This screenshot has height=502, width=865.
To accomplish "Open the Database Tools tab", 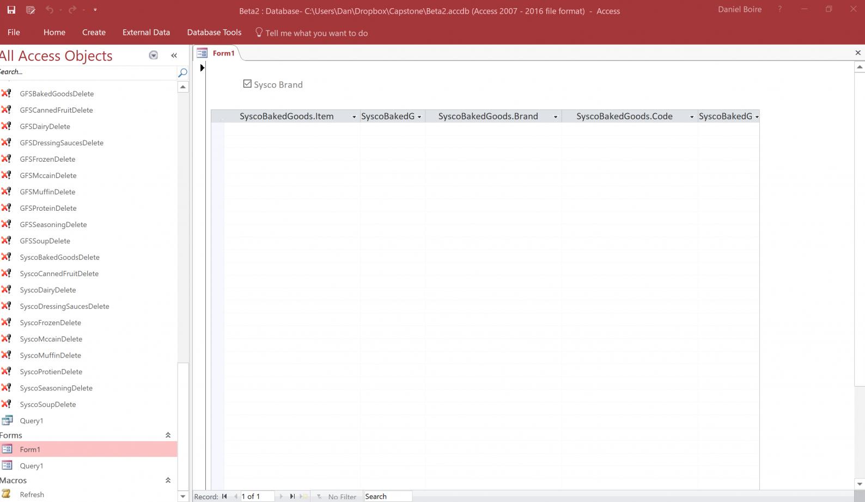I will click(214, 32).
